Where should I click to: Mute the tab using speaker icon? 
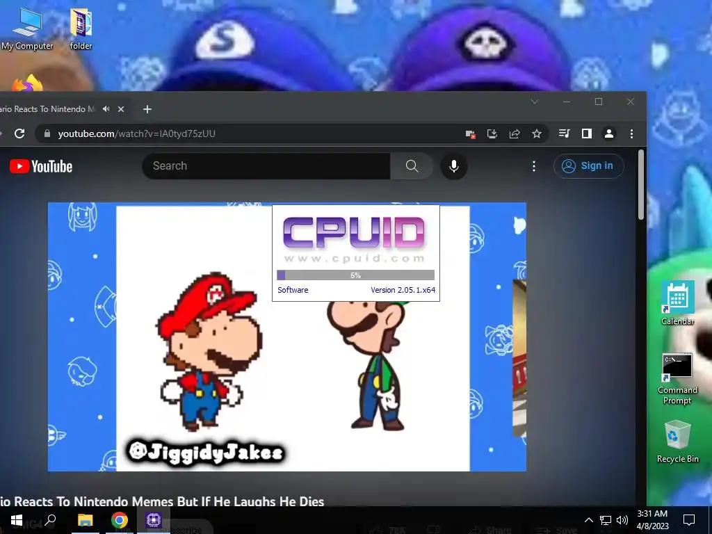pyautogui.click(x=106, y=109)
